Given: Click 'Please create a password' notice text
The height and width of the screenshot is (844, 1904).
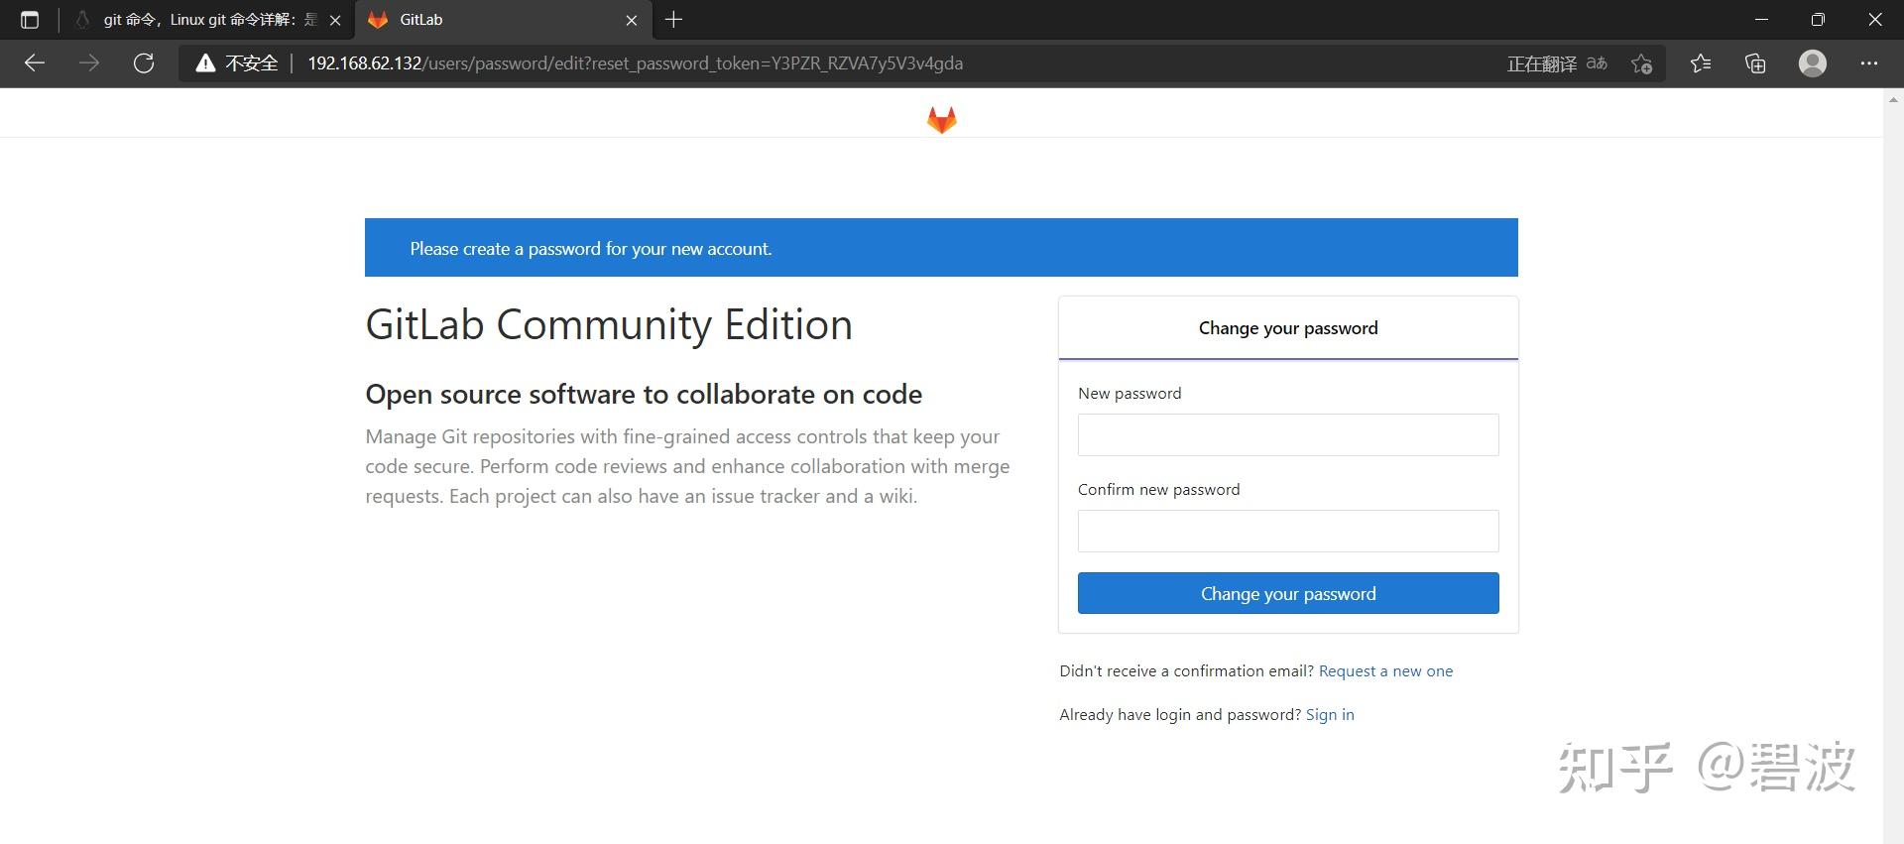Looking at the screenshot, I should coord(591,249).
